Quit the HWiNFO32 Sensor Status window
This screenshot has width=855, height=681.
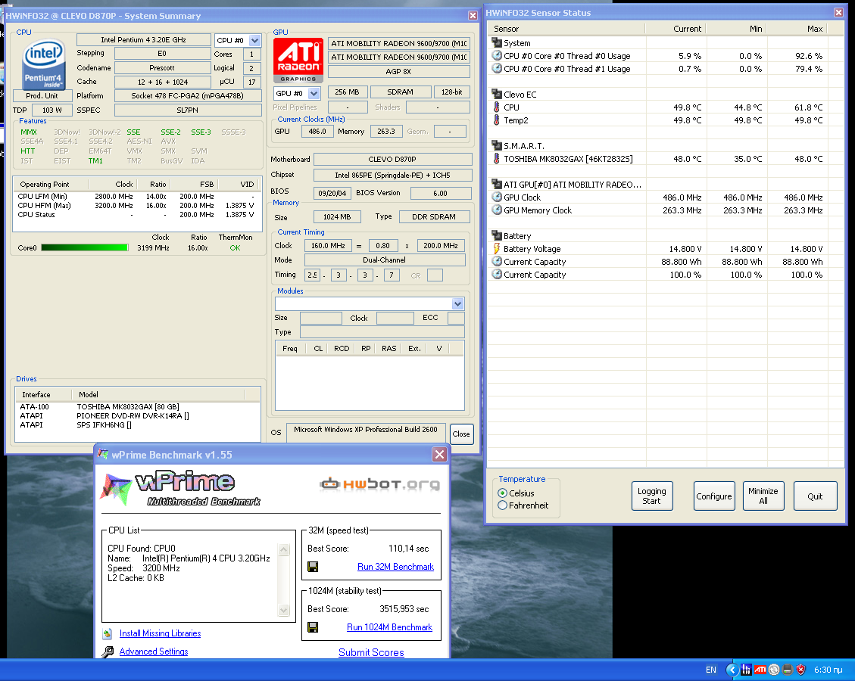tap(815, 496)
